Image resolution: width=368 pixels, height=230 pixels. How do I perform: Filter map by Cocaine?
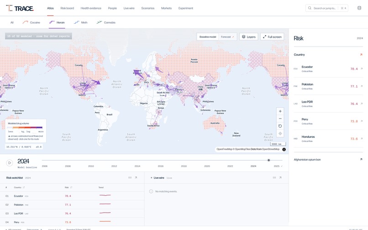(x=31, y=22)
